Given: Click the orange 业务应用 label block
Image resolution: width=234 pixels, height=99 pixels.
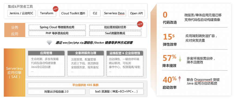Looking at the screenshot, I should click(15, 30).
